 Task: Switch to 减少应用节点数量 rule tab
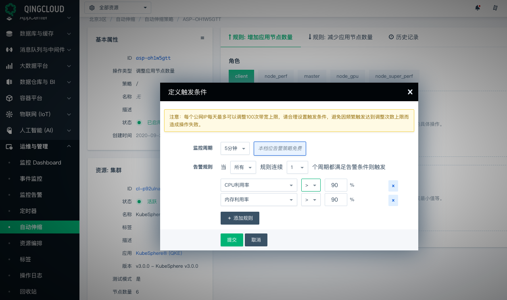(x=340, y=37)
